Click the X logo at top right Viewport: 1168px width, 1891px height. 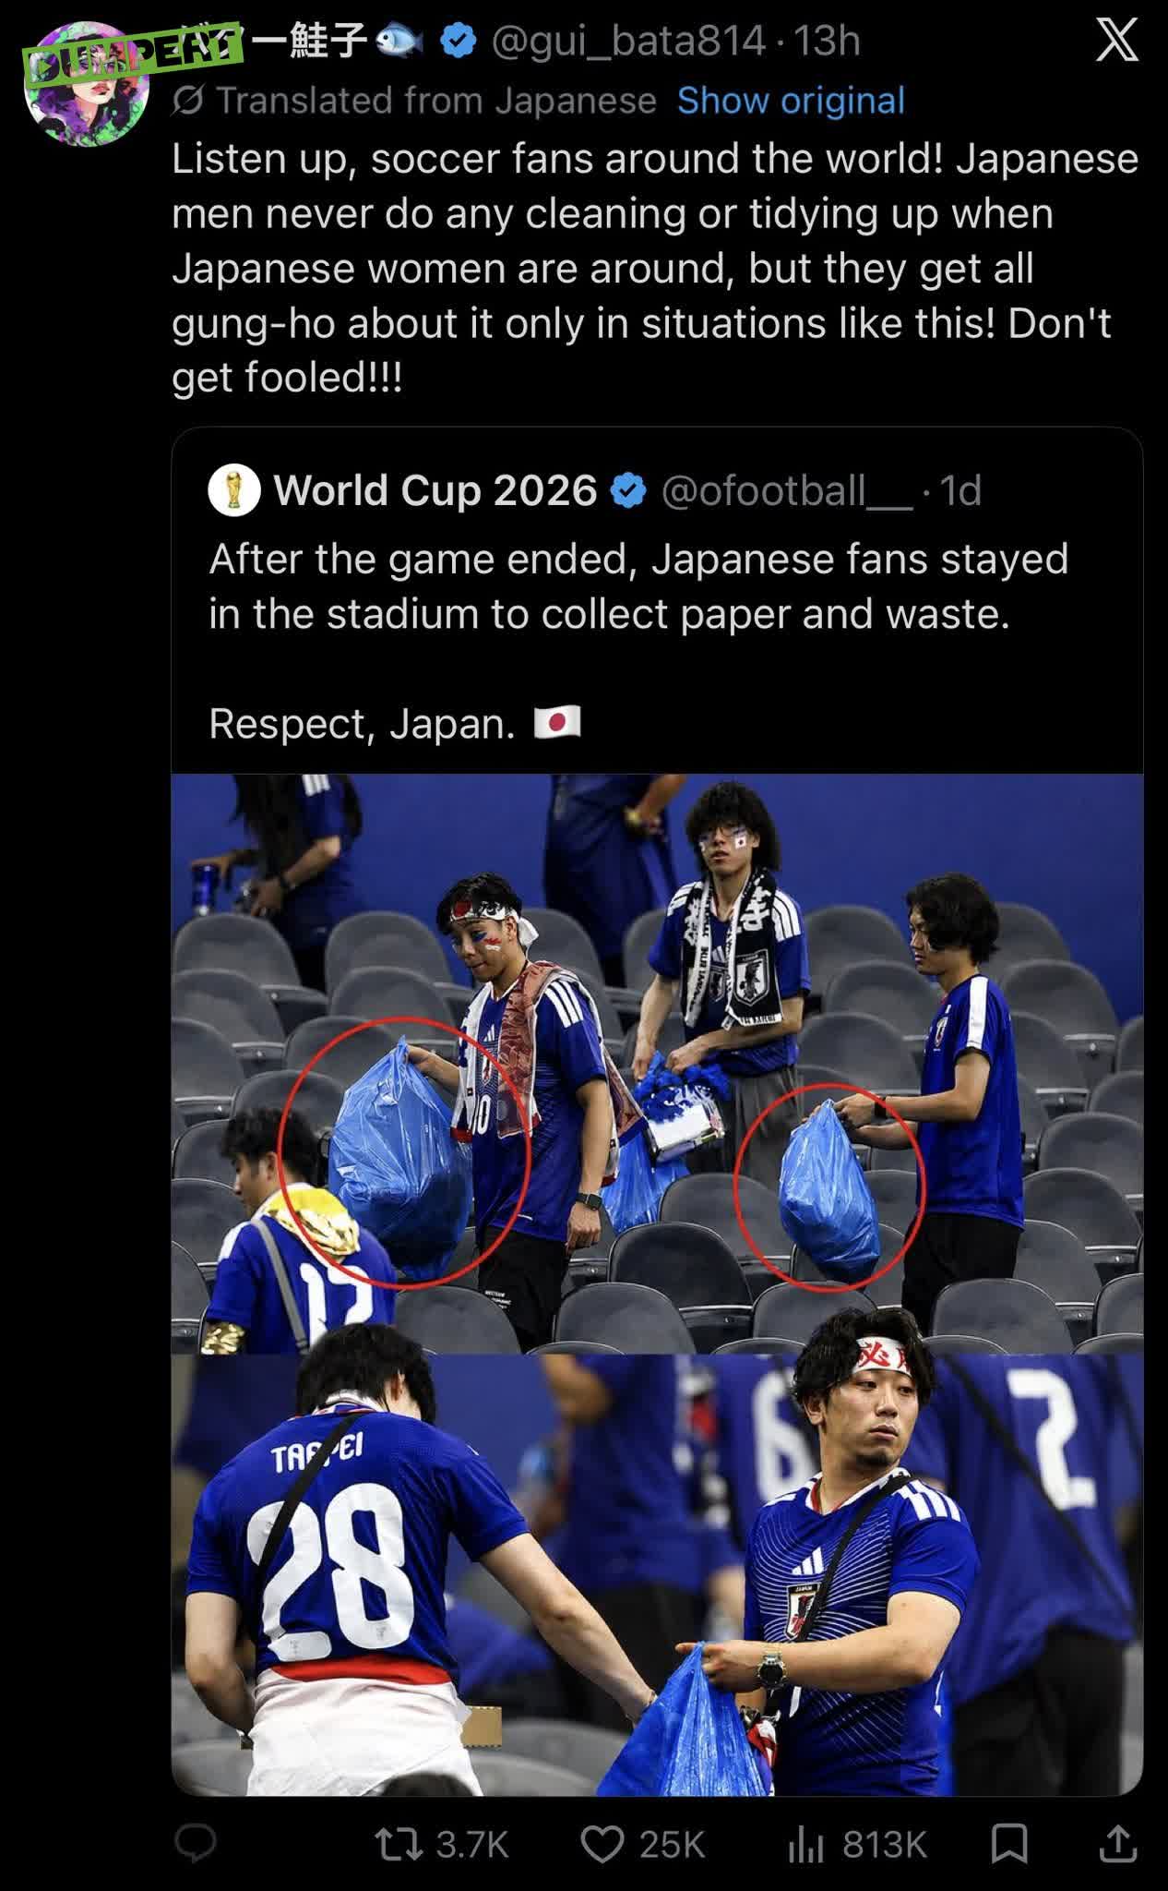(x=1116, y=42)
